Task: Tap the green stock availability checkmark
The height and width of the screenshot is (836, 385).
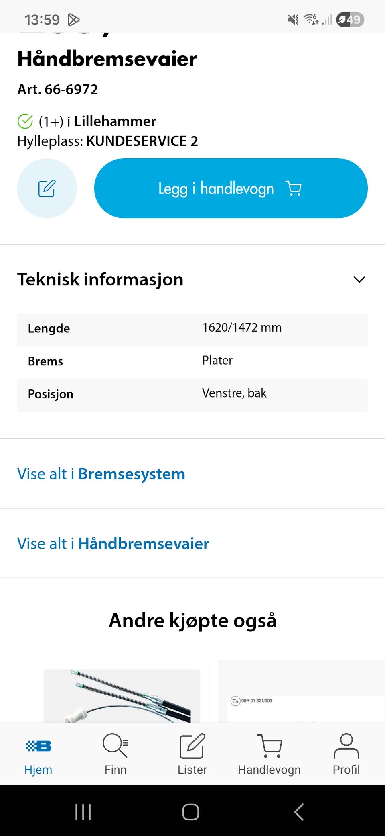Action: pos(25,121)
